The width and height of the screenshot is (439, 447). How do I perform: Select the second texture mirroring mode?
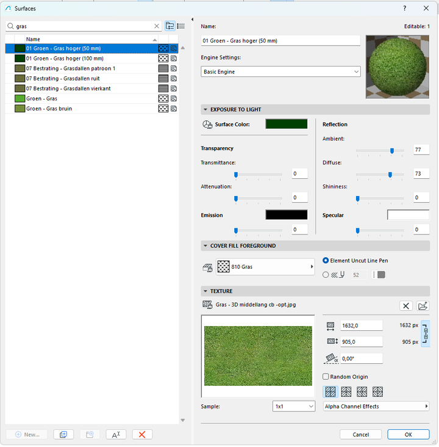346,391
